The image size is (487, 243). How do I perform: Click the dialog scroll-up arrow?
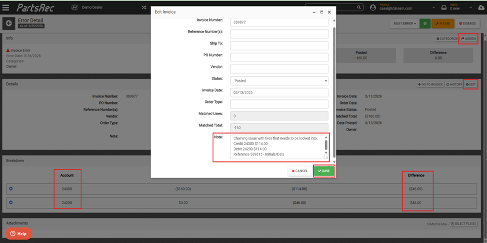point(334,20)
